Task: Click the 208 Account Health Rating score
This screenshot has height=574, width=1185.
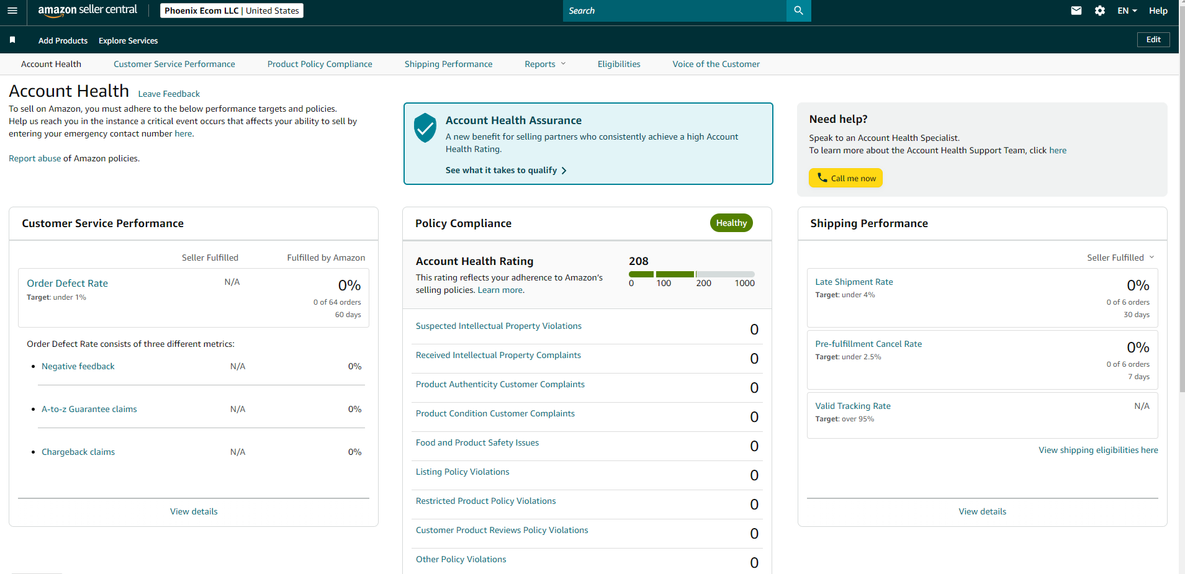Action: (639, 261)
